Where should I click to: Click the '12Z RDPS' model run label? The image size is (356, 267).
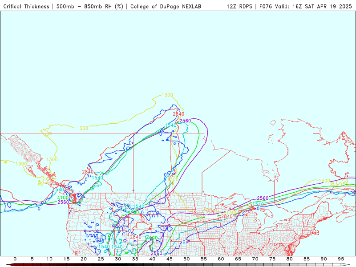click(x=239, y=7)
